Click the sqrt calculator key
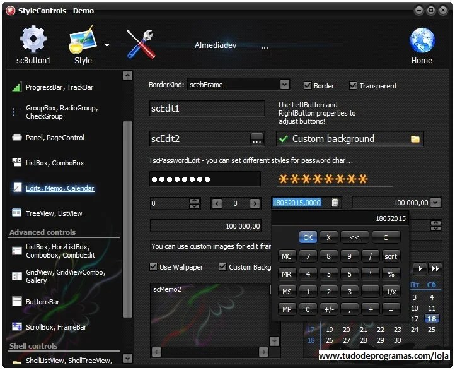Viewport: 455px width, 370px height. point(391,256)
